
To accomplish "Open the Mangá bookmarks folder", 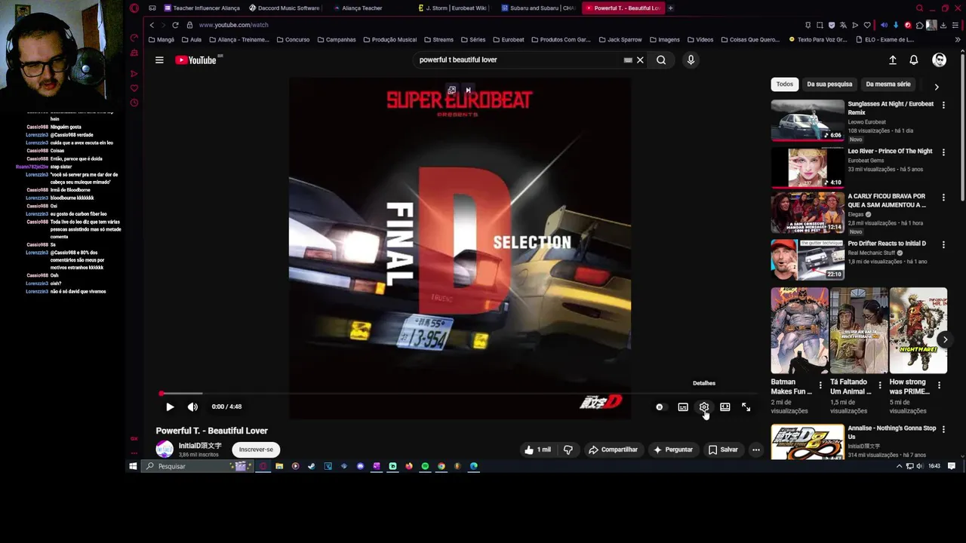I will click(x=162, y=40).
